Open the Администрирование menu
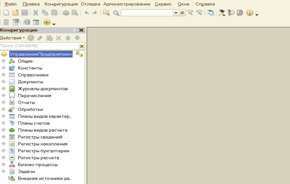This screenshot has width=290, height=184. (127, 4)
